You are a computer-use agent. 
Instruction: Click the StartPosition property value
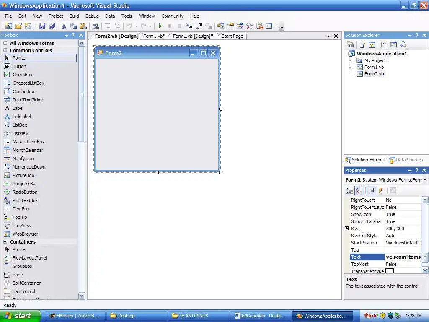point(403,243)
